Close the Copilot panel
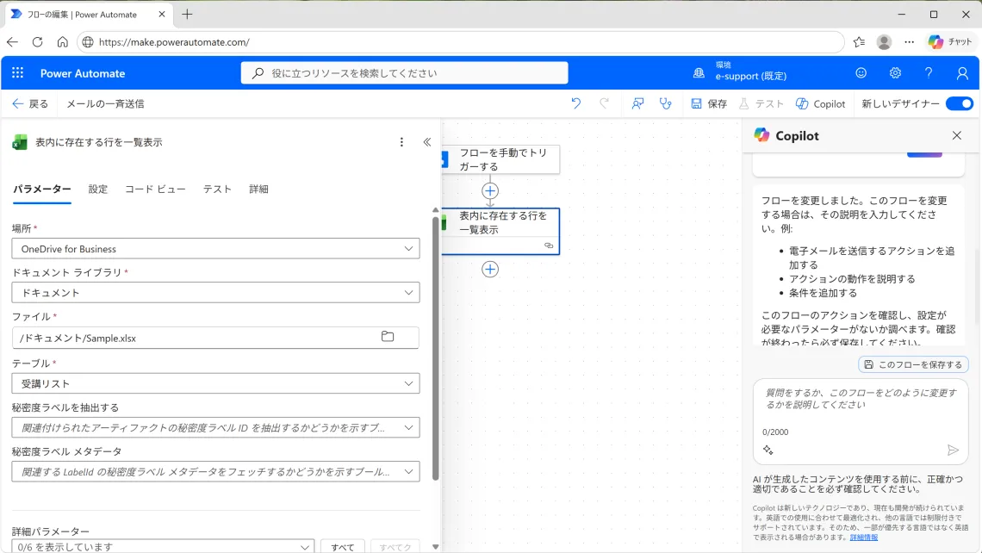Viewport: 982px width, 553px height. point(956,135)
